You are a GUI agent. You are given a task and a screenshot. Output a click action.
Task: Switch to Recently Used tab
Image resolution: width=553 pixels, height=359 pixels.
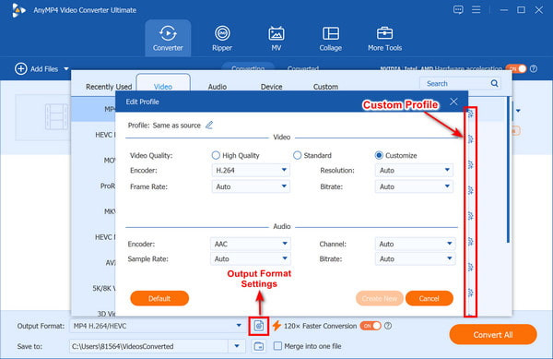tap(109, 87)
